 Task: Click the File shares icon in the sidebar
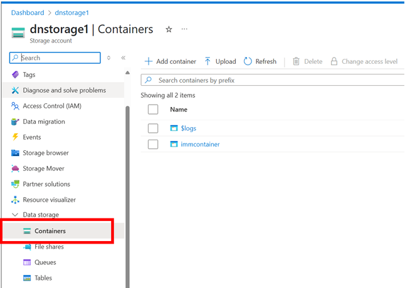click(27, 247)
